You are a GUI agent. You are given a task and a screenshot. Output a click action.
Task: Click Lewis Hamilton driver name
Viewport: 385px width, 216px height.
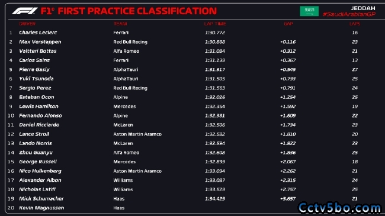pyautogui.click(x=38, y=107)
